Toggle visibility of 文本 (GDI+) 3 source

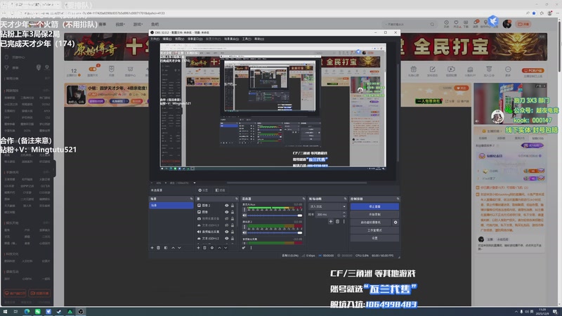pos(226,225)
